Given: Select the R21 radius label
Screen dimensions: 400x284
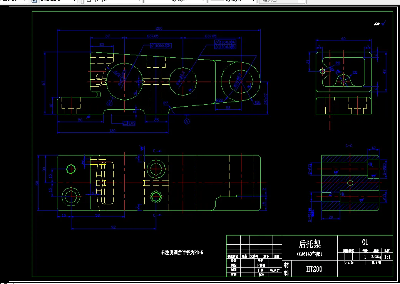Looking at the screenshot, I should pyautogui.click(x=258, y=103).
